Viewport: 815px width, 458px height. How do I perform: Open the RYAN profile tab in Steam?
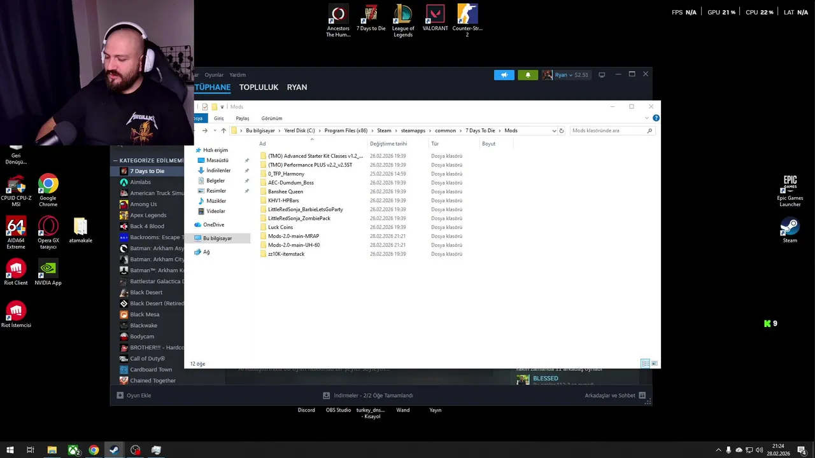pyautogui.click(x=297, y=87)
